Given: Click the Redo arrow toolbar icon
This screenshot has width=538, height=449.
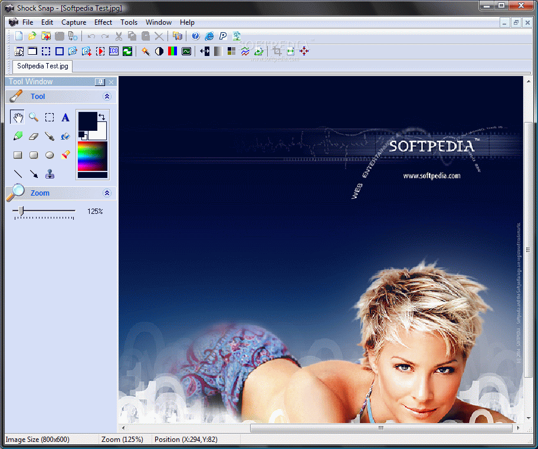Looking at the screenshot, I should (105, 36).
